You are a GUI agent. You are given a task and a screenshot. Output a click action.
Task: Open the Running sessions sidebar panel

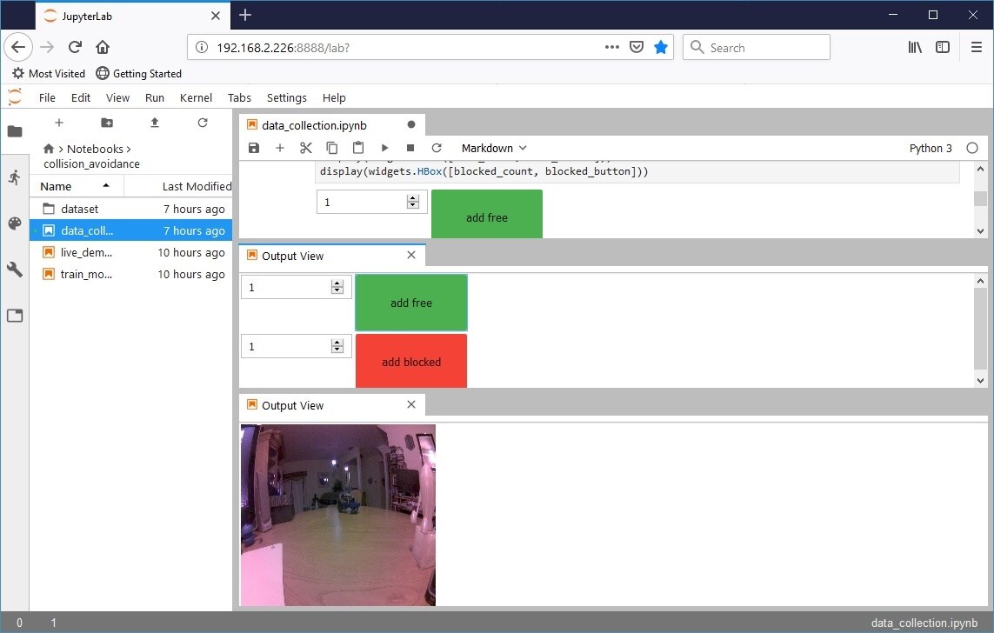(x=14, y=177)
